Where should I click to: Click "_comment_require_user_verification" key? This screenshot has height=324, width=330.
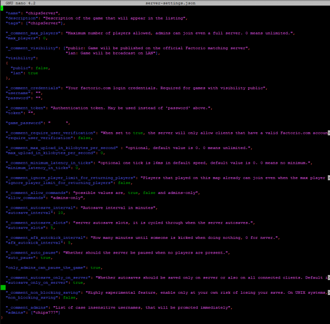(x=51, y=133)
